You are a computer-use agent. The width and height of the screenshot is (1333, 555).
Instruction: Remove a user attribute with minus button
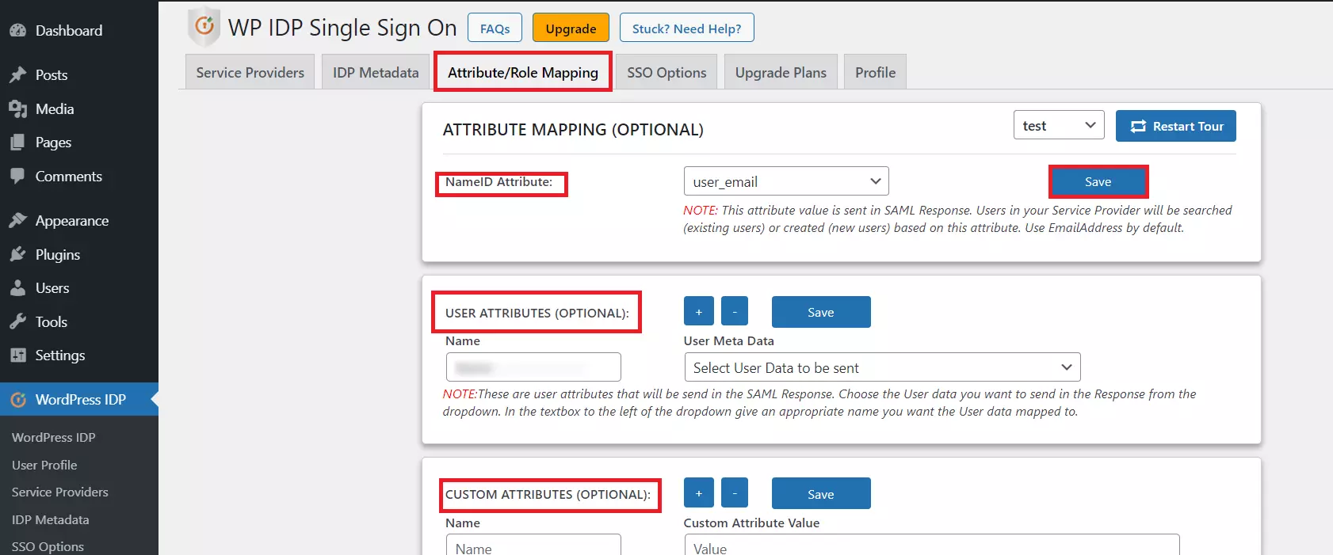(735, 311)
